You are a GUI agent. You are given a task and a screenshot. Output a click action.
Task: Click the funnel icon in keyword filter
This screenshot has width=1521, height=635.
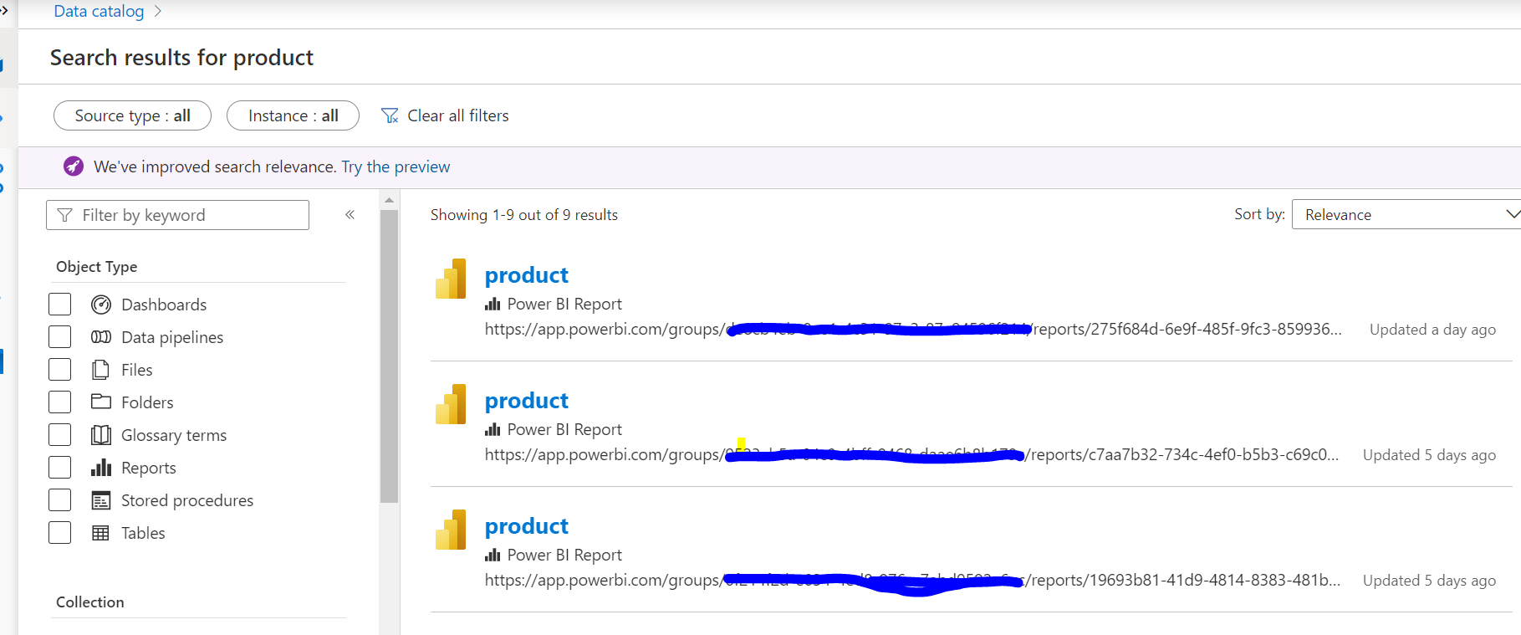(64, 215)
